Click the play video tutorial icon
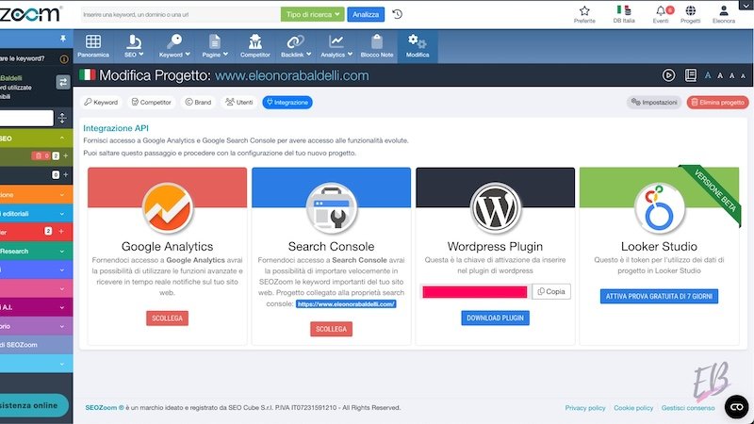 click(x=668, y=75)
